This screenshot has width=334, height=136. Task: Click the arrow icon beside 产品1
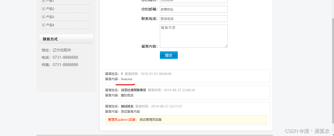(x=43, y=1)
